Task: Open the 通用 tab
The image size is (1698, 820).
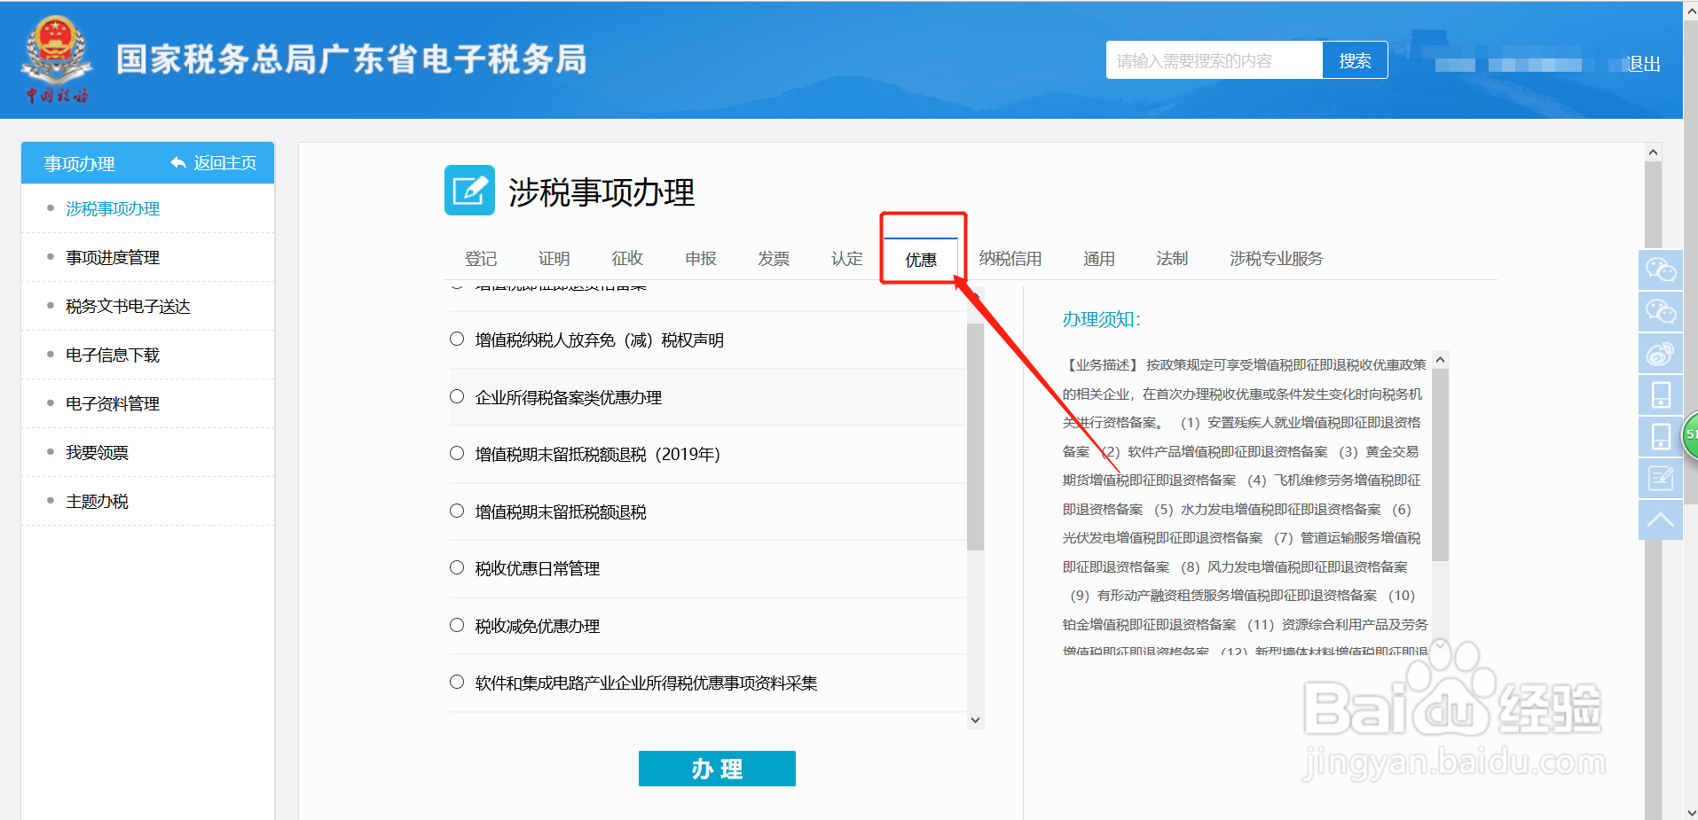Action: click(x=1098, y=258)
